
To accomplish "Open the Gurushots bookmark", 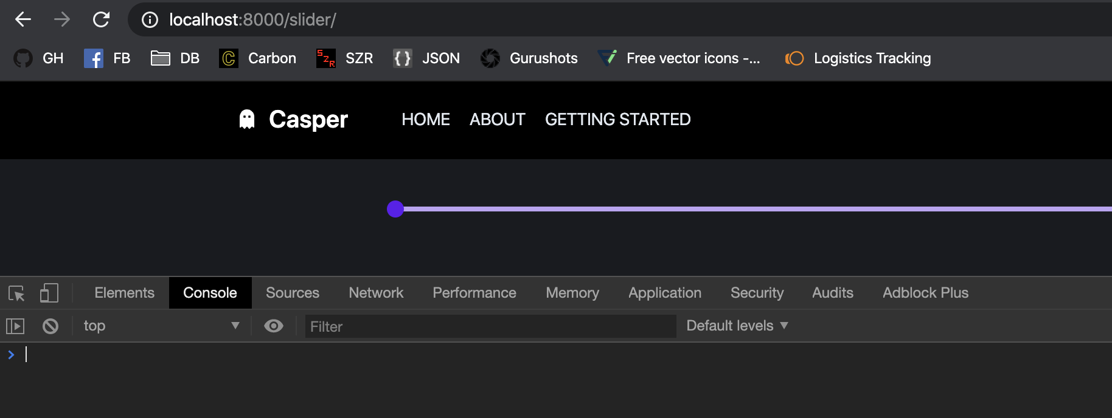I will coord(529,58).
